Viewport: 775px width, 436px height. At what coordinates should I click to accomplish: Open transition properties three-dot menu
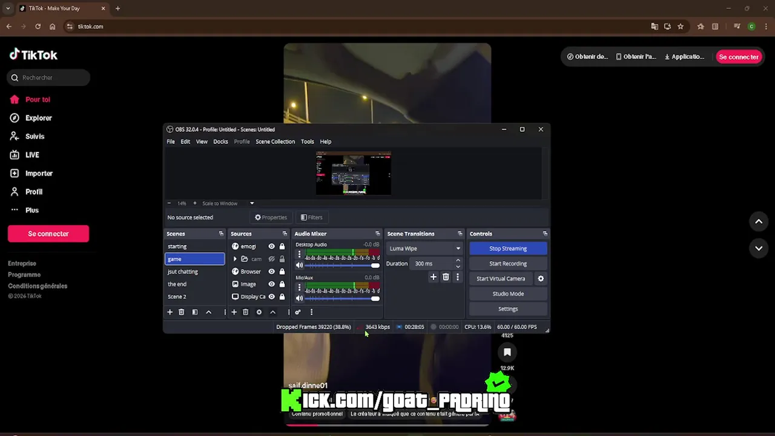(457, 277)
